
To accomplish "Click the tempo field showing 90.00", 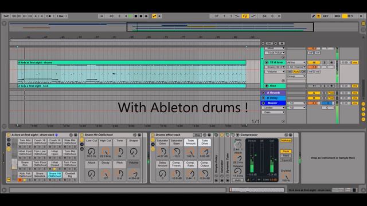I will (x=16, y=16).
